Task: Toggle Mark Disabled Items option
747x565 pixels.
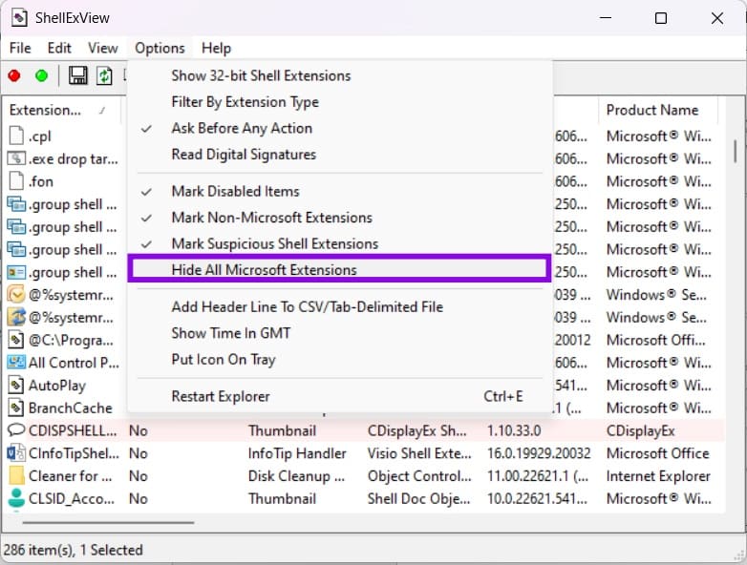Action: point(339,191)
